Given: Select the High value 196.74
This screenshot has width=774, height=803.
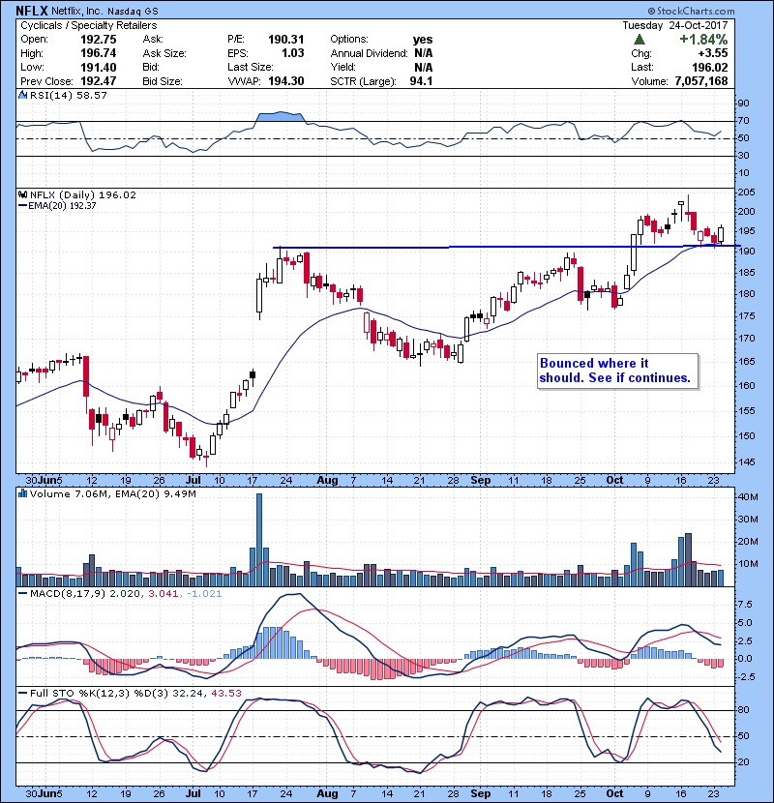Looking at the screenshot, I should tap(99, 53).
